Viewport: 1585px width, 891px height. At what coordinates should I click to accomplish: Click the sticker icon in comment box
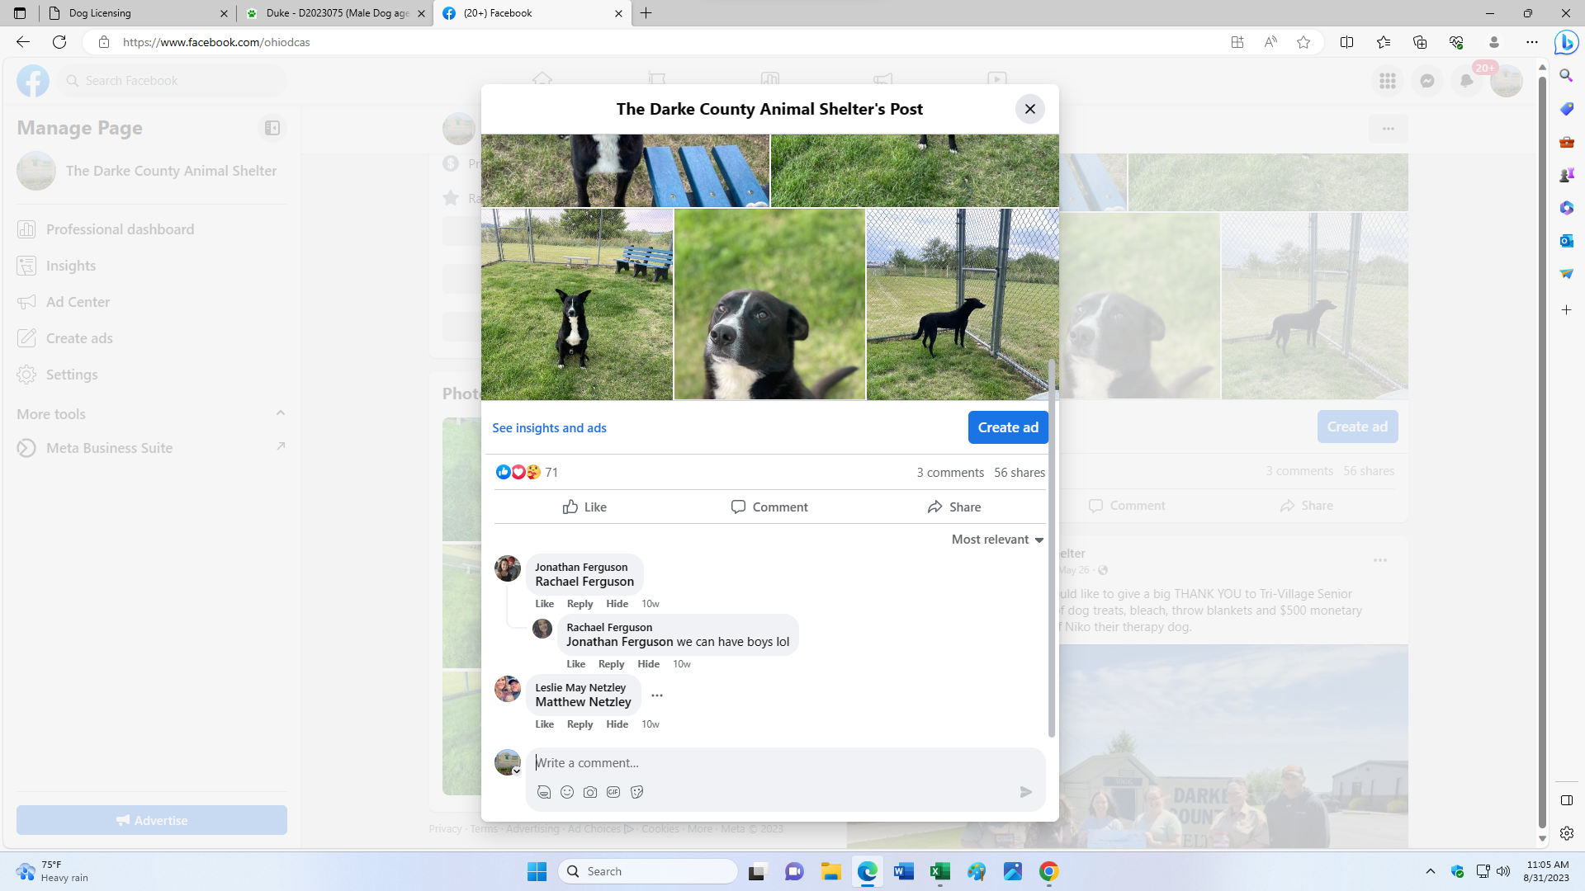click(x=636, y=792)
